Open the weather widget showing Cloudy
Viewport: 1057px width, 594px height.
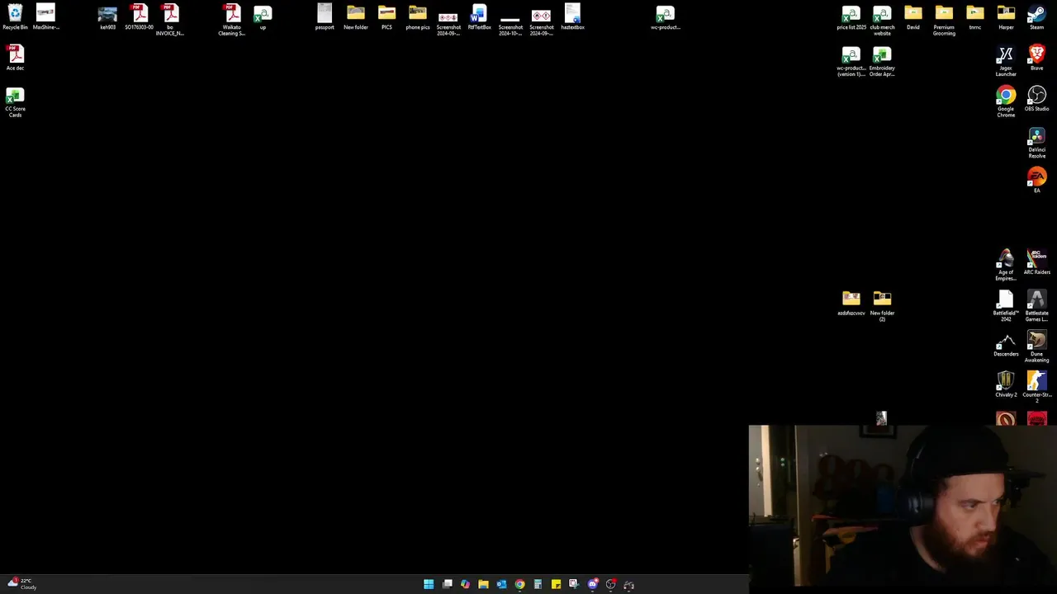click(22, 584)
